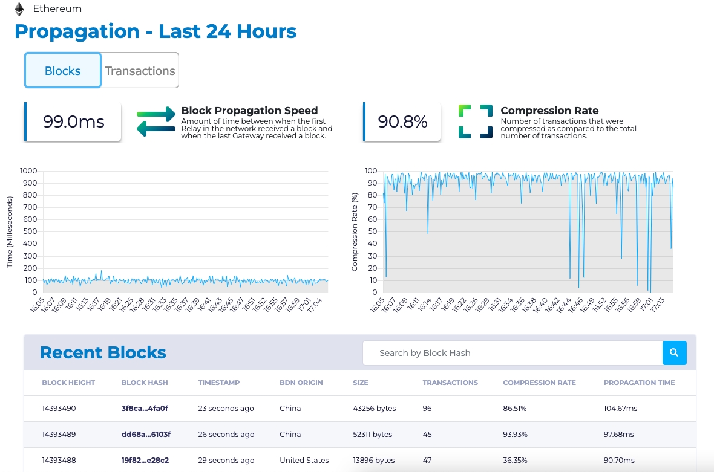Screen dimensions: 714x472
Task: Switch to the Blocks tab
Action: 62,71
